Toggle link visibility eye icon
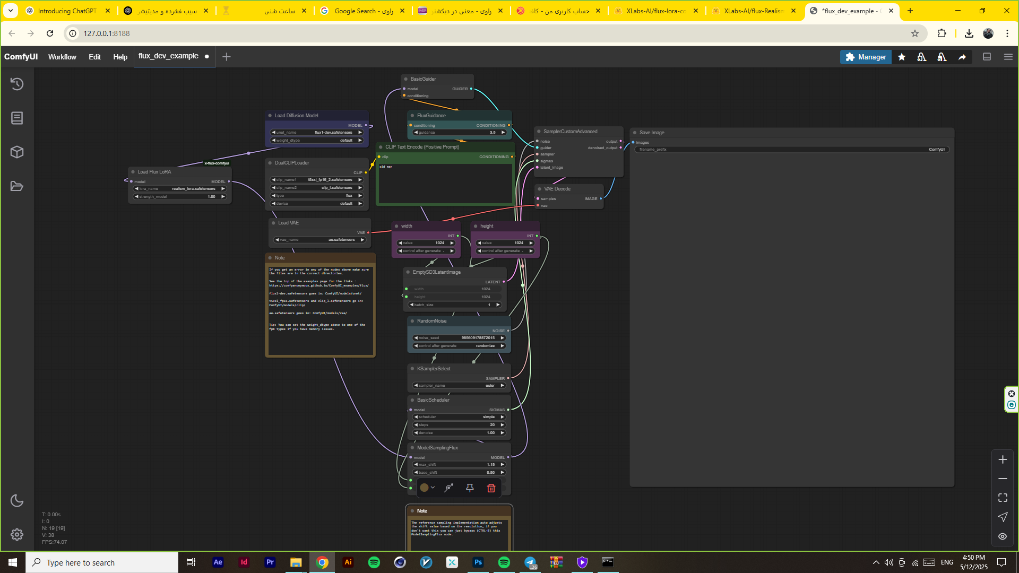This screenshot has width=1019, height=573. point(1003,536)
